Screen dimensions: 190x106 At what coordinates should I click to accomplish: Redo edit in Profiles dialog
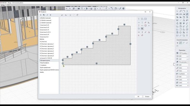coord(66,15)
